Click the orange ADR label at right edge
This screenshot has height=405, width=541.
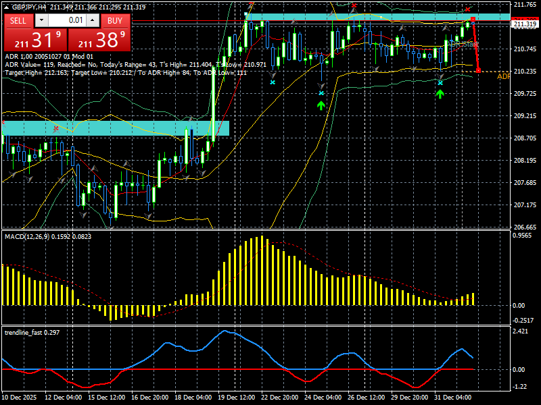pyautogui.click(x=503, y=76)
